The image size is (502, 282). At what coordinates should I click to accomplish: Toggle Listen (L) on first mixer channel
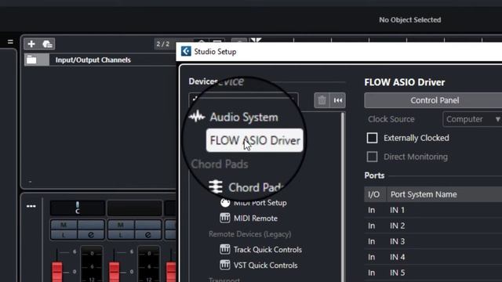[x=64, y=235]
